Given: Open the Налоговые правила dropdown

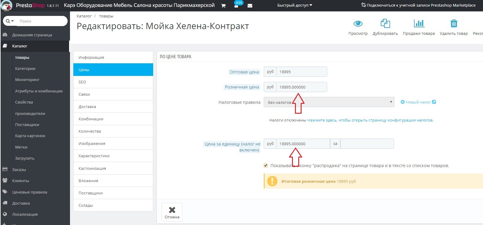Looking at the screenshot, I should pyautogui.click(x=329, y=102).
